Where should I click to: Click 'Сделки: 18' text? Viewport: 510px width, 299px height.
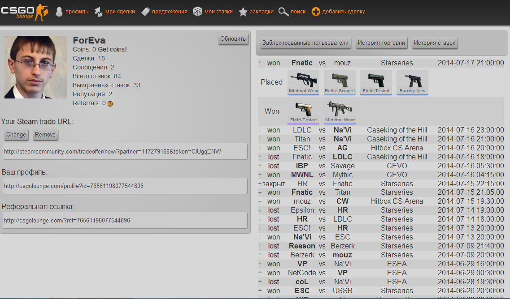(89, 59)
